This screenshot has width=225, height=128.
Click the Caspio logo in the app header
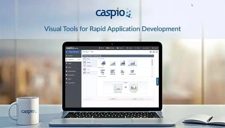pos(70,48)
